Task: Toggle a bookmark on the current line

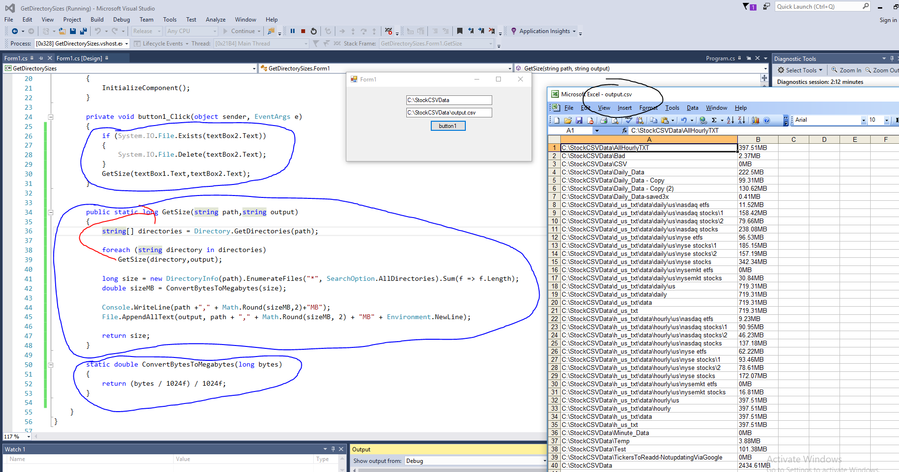Action: coord(460,31)
